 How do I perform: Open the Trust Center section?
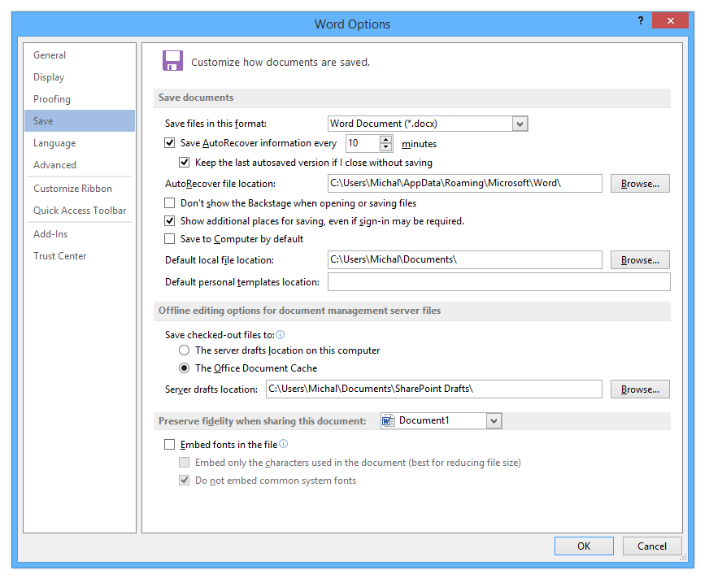59,255
